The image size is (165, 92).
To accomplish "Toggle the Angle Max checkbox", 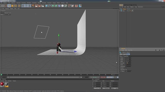I will [x=126, y=70].
